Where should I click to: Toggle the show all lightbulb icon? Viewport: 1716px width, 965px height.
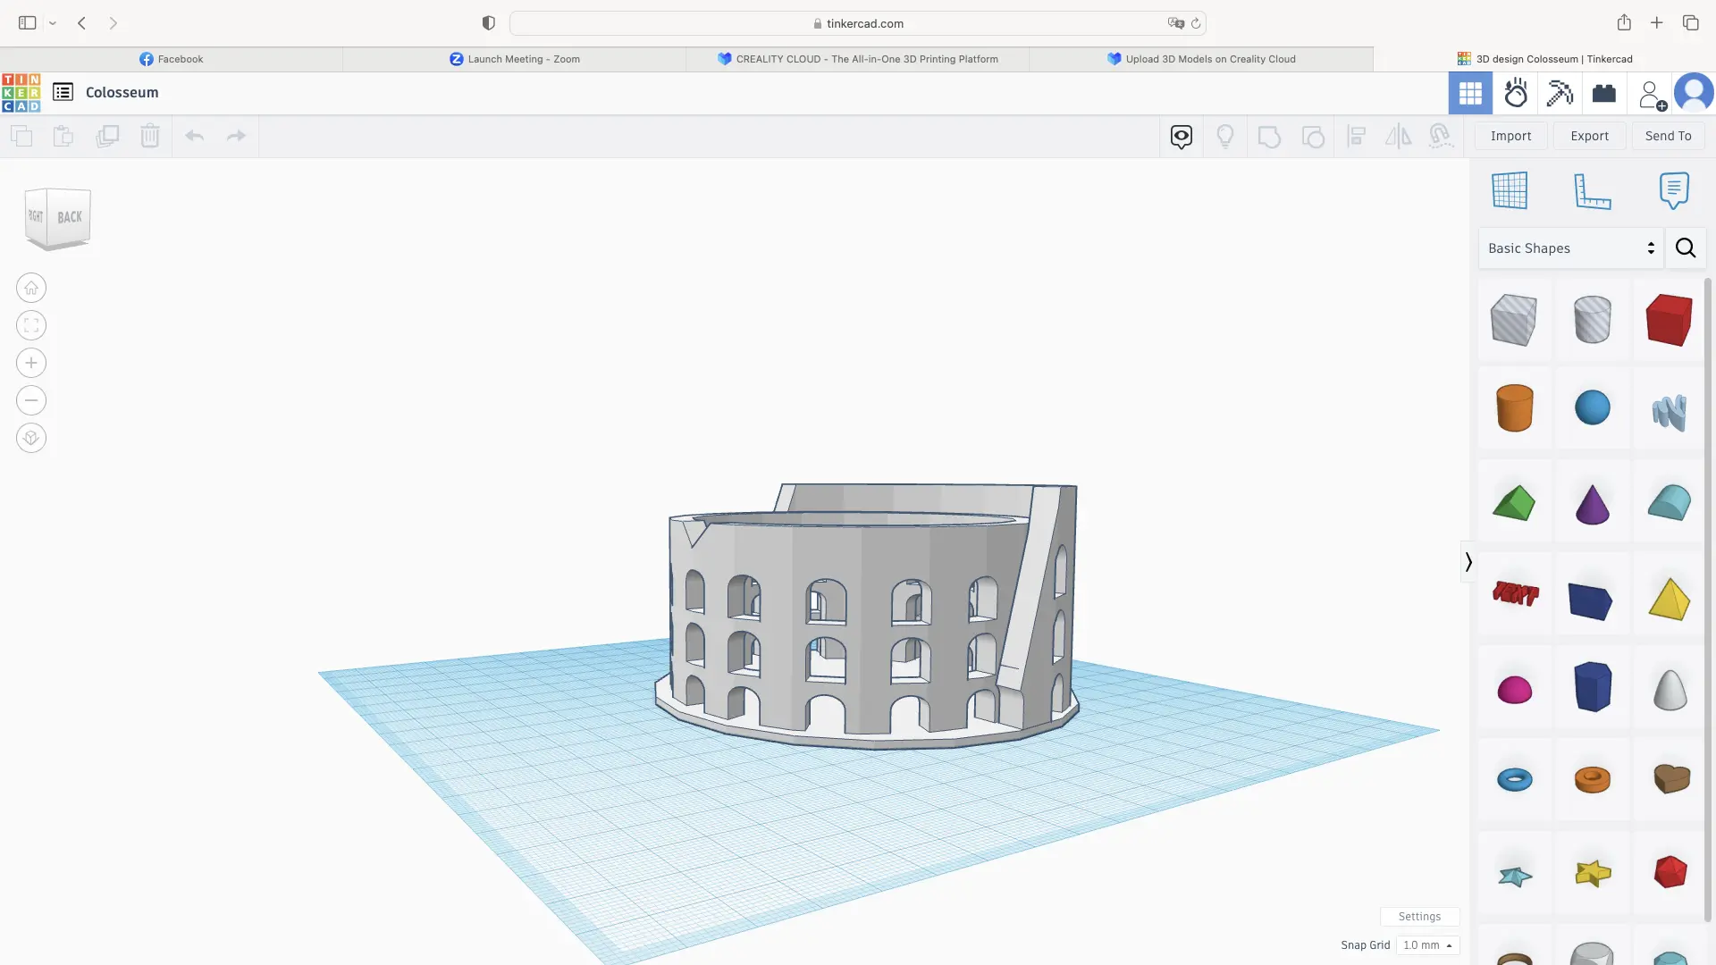(x=1225, y=136)
